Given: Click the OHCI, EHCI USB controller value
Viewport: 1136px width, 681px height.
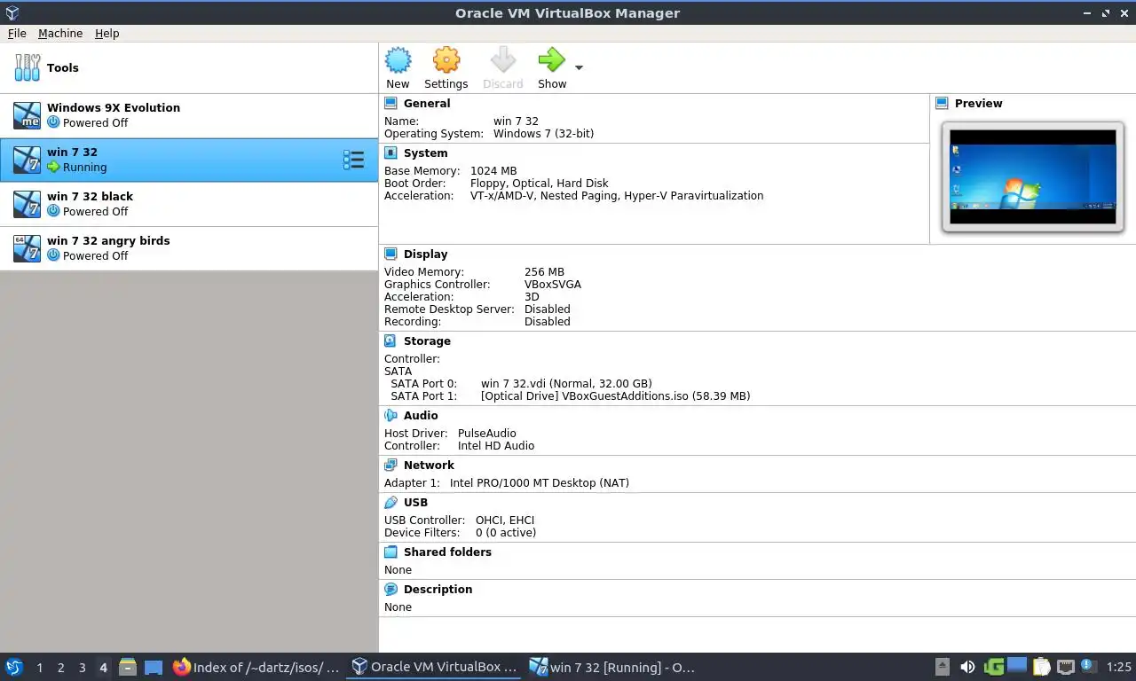Looking at the screenshot, I should coord(505,521).
